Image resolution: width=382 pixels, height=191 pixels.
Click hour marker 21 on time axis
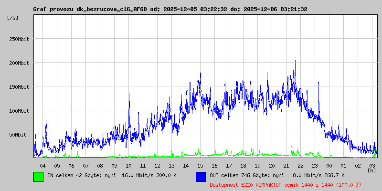tap(286, 165)
